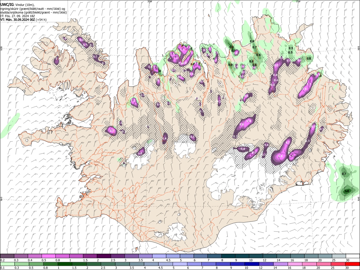Click the red-pink rain swatch labeled 25
The image size is (360, 270).
tap(338, 264)
